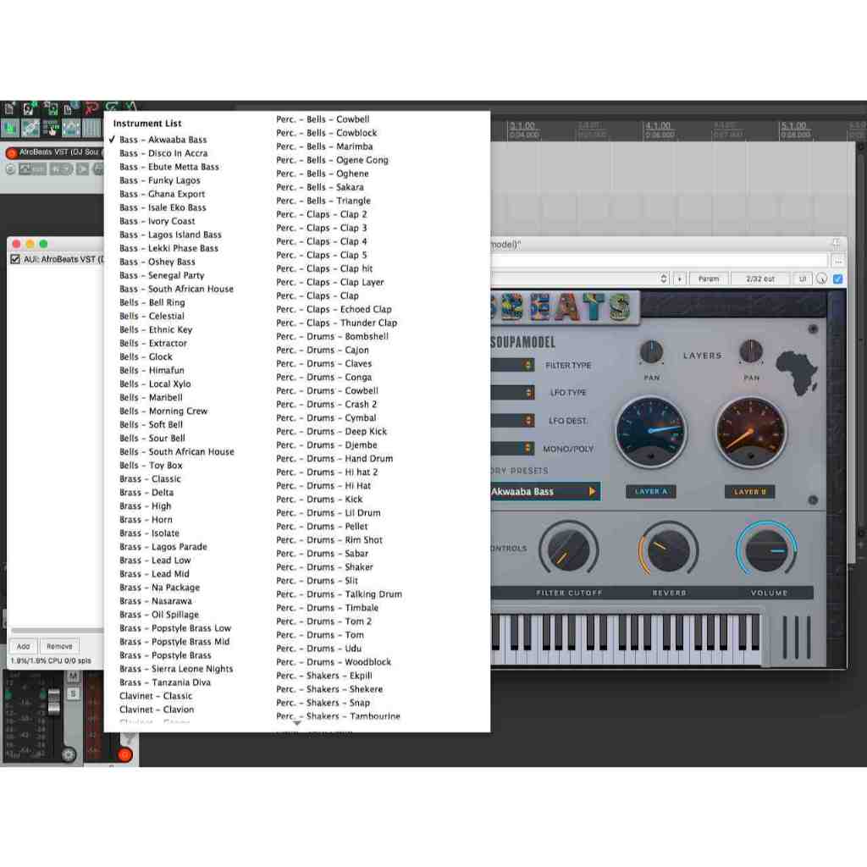This screenshot has height=867, width=867.
Task: Click the Add button in the FX window
Action: [23, 646]
